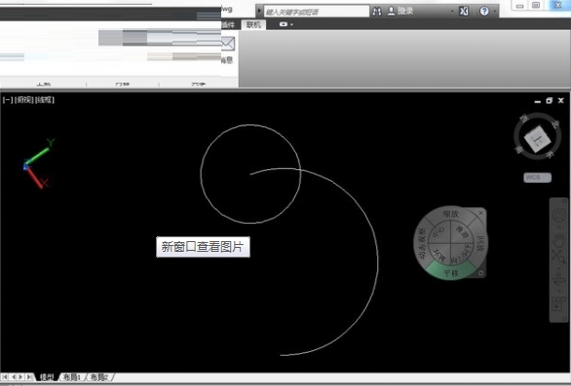Screen dimensions: 571x386
Task: Select the pan hand tool on navigation bar
Action: pos(558,239)
